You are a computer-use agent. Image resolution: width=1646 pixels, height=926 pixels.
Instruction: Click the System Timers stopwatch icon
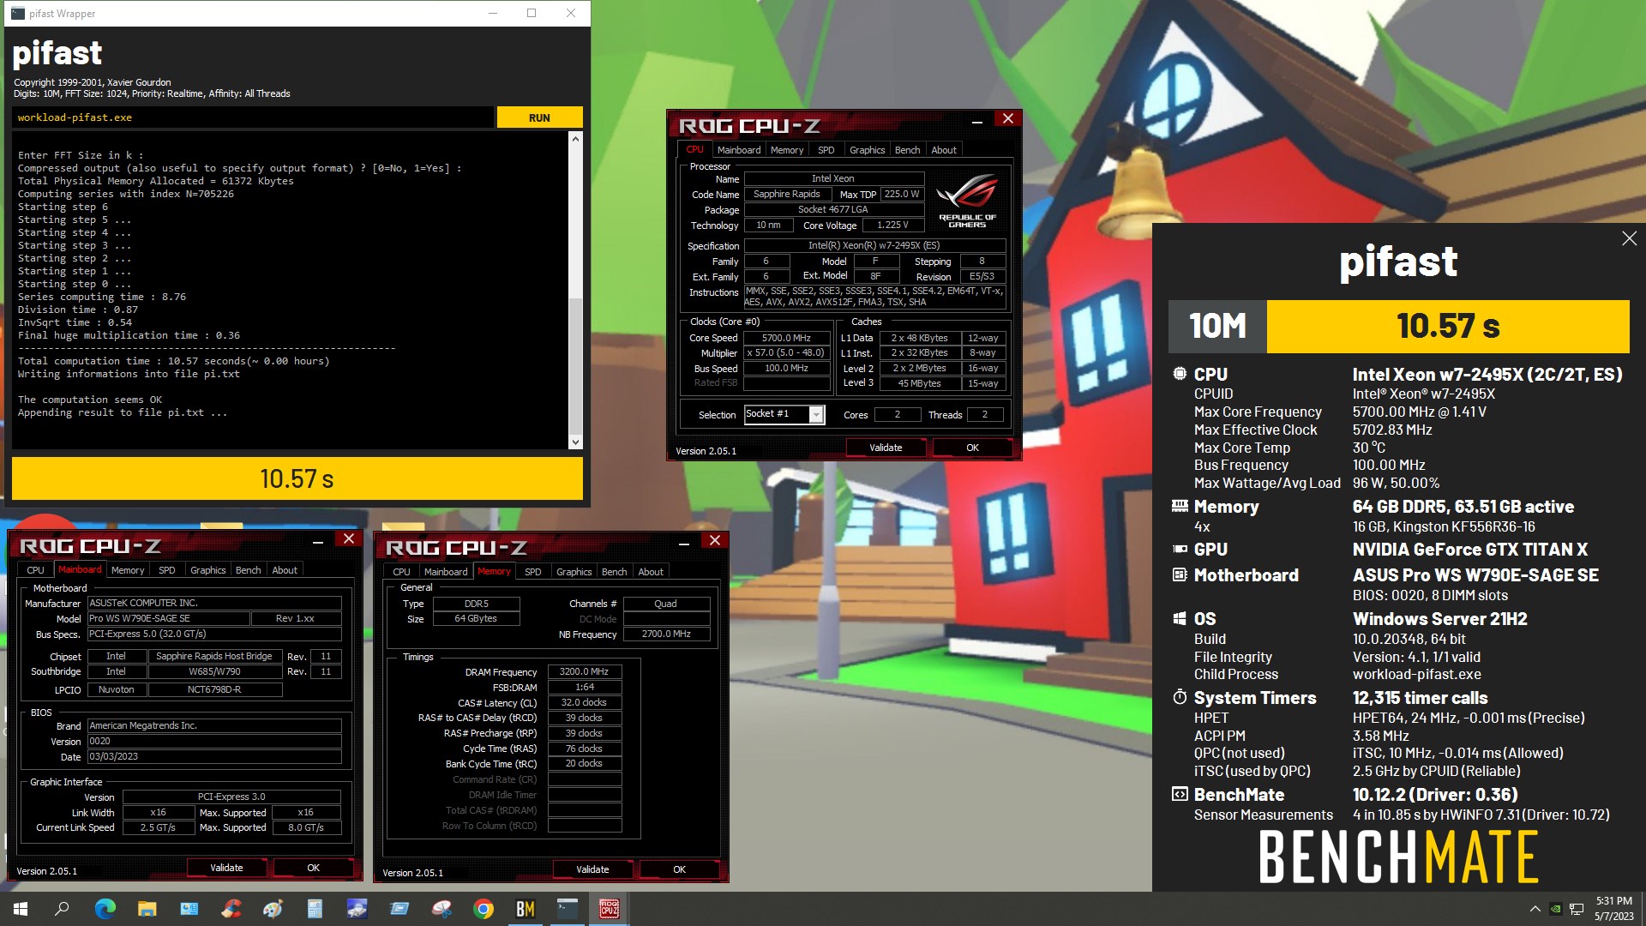pos(1180,697)
